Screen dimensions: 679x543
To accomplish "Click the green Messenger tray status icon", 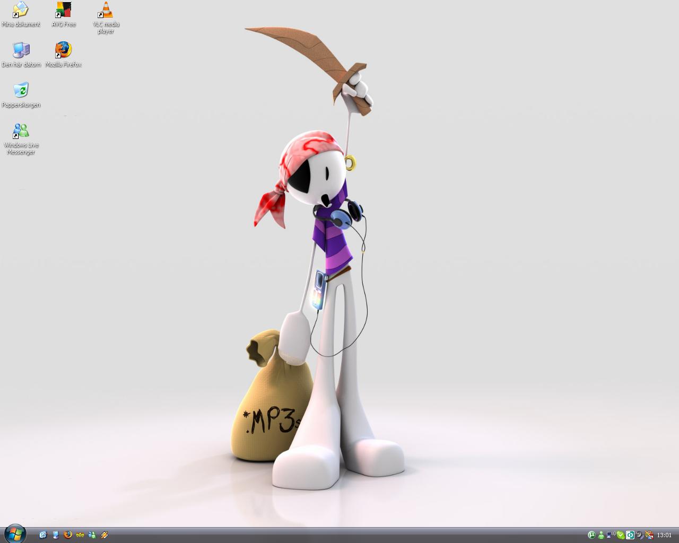I will pos(601,535).
